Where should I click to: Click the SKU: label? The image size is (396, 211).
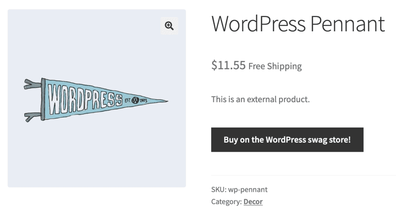point(219,190)
